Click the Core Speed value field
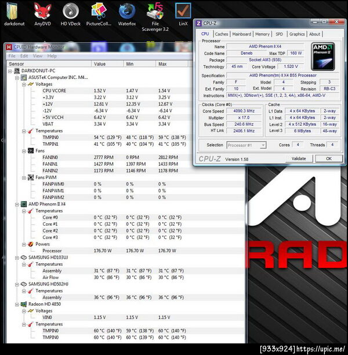This screenshot has height=355, width=348. pos(244,111)
